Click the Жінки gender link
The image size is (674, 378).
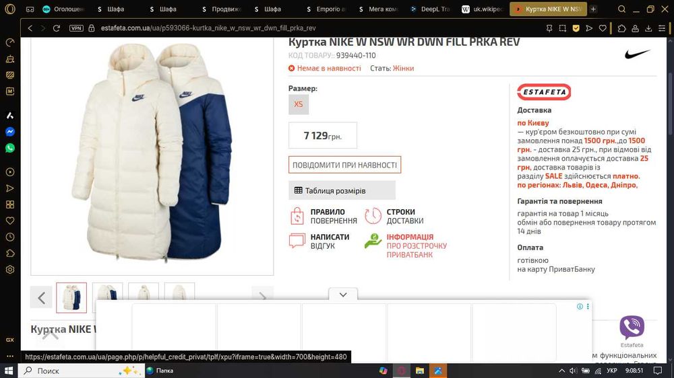pos(403,68)
